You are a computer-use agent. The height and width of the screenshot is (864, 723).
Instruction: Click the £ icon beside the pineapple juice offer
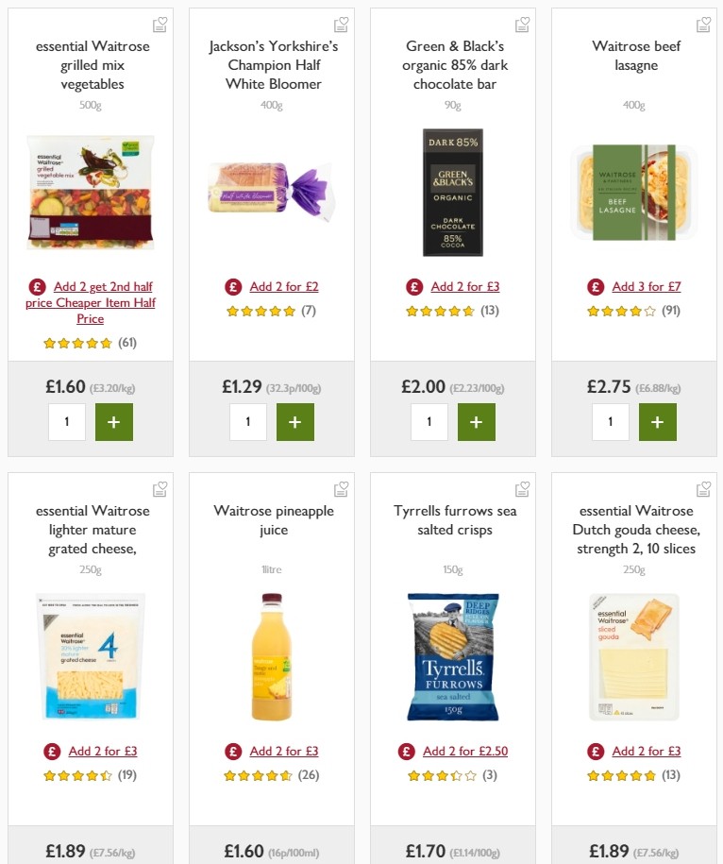[233, 751]
